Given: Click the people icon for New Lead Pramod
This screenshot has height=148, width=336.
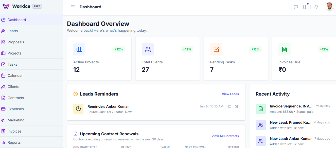Looking at the screenshot, I should (x=261, y=125).
